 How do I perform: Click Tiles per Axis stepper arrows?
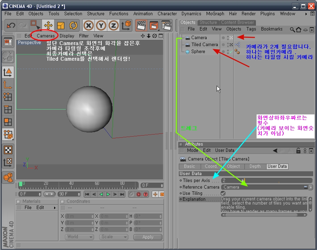click(x=242, y=181)
